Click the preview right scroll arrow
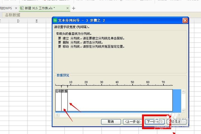201x134 pixels. (179, 115)
